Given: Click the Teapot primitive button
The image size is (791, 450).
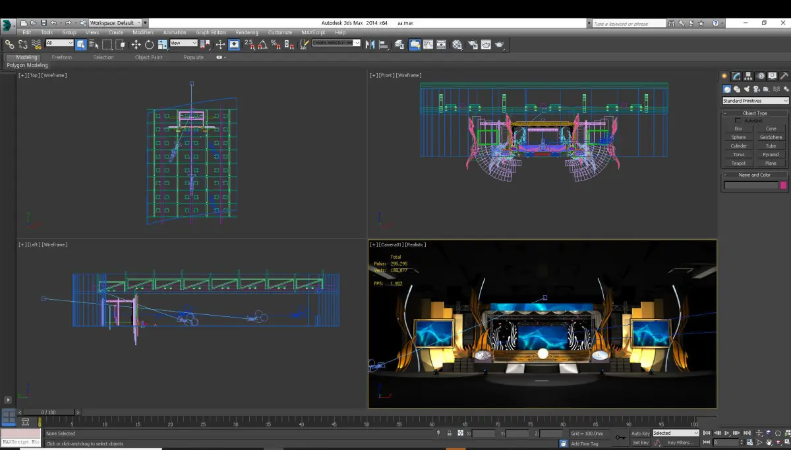Looking at the screenshot, I should [x=738, y=163].
